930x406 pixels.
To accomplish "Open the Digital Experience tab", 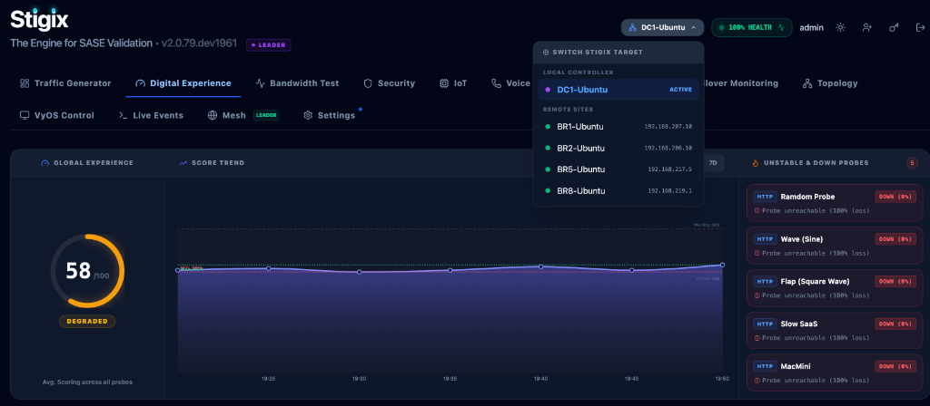I will pos(183,83).
